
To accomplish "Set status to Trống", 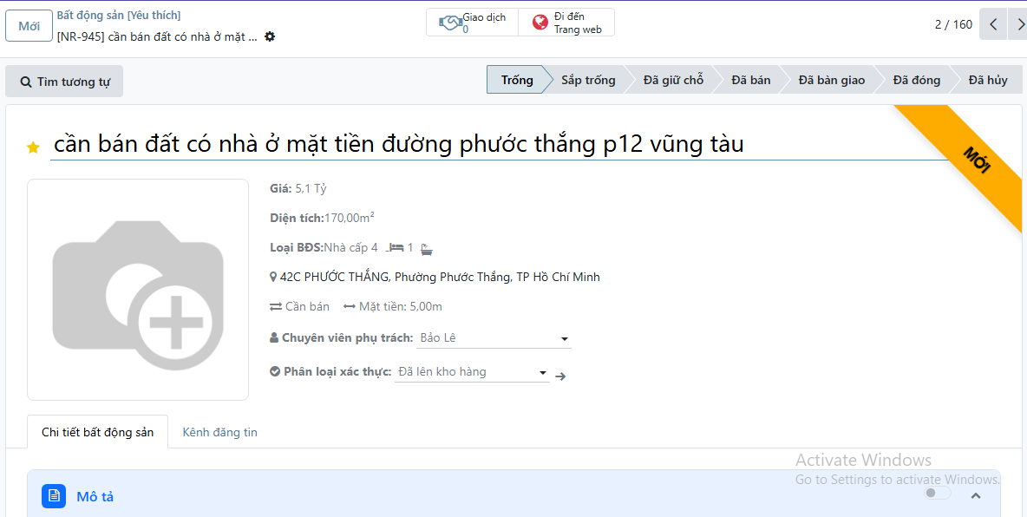I will pyautogui.click(x=517, y=80).
